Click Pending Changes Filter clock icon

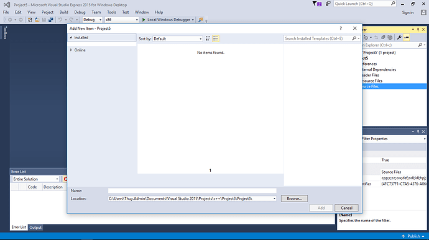(366, 37)
